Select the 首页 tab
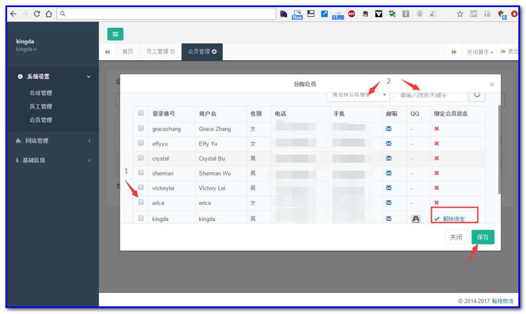526x314 pixels. pos(127,52)
